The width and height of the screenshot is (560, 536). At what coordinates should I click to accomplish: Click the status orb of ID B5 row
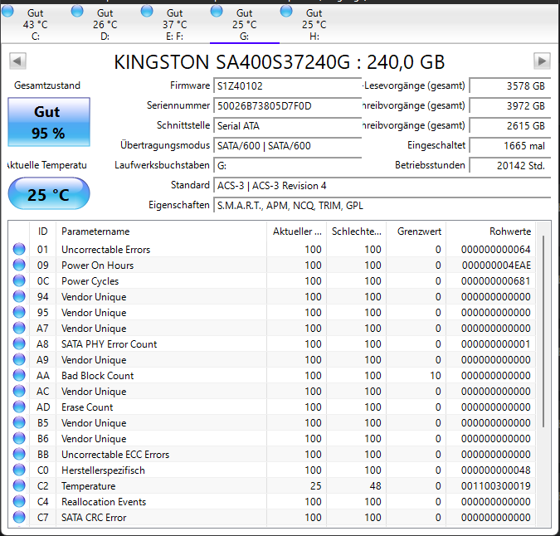[19, 422]
